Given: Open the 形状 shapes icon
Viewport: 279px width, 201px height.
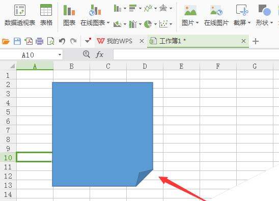Looking at the screenshot, I should point(265,10).
